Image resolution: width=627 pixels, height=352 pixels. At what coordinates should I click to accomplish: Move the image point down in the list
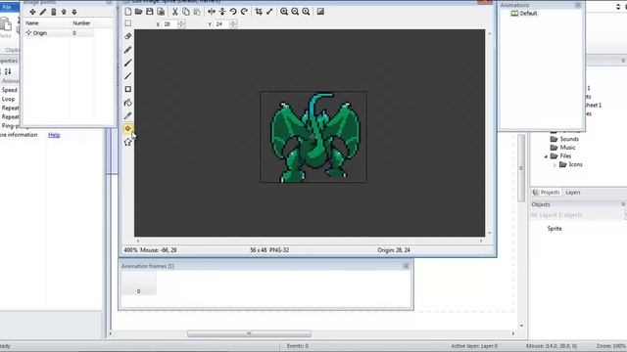(x=74, y=12)
